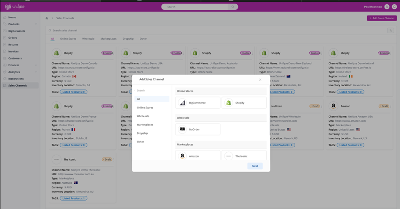400x209 pixels.
Task: Click Listed Products: 1 tag on The Iconic card
Action: click(73, 198)
